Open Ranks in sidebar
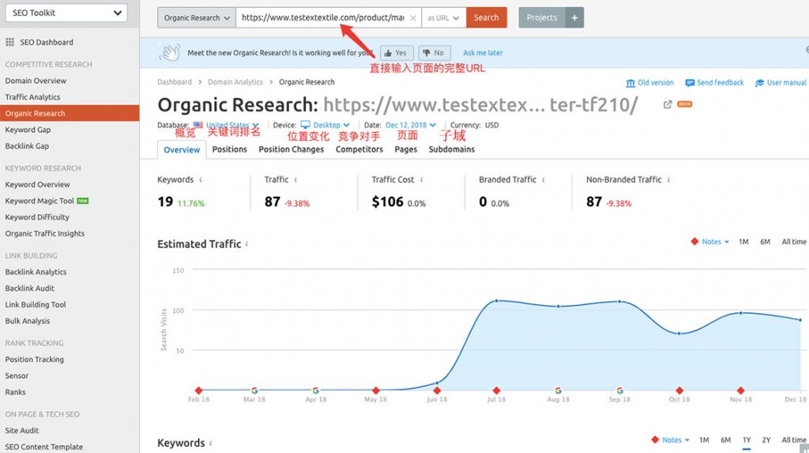 tap(15, 392)
